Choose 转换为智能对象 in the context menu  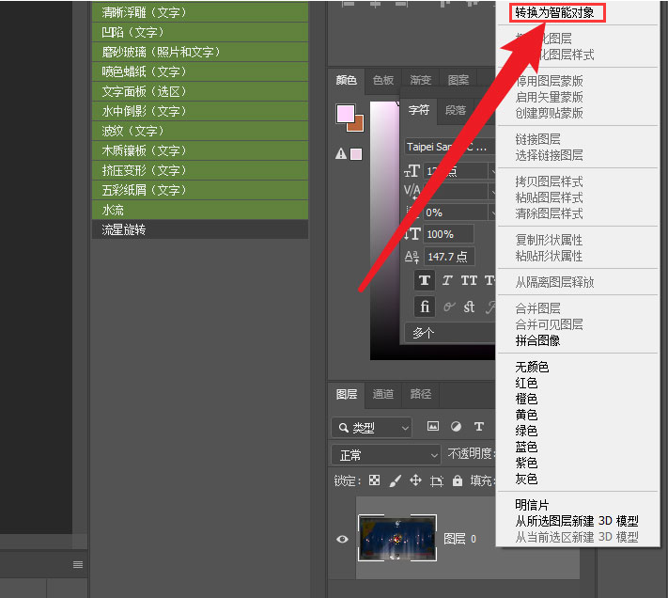[554, 13]
